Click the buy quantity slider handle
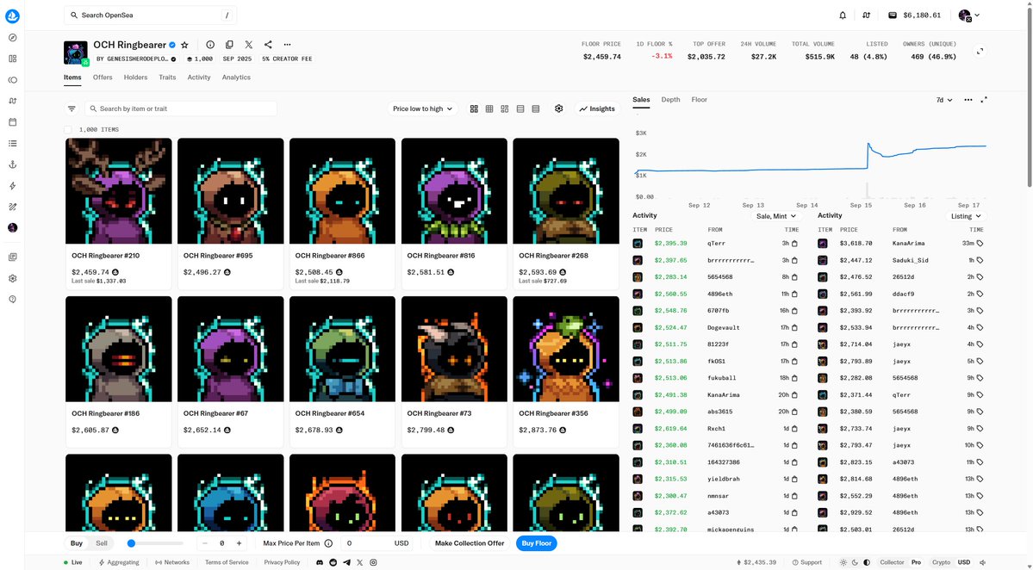 click(x=131, y=543)
